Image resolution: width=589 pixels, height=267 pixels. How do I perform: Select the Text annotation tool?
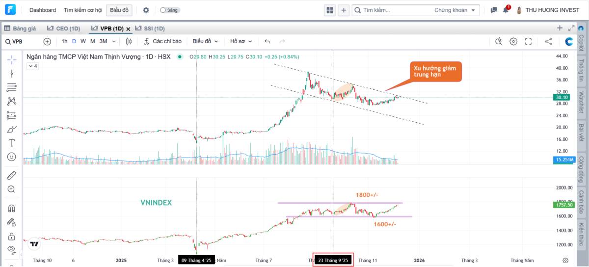(x=12, y=143)
